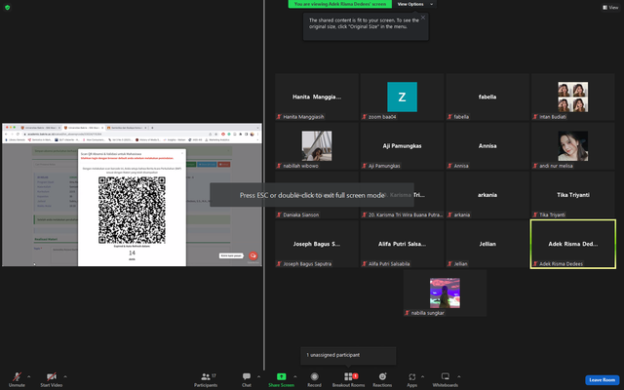Start recording with the Record button
Image resolution: width=624 pixels, height=390 pixels.
pos(314,379)
